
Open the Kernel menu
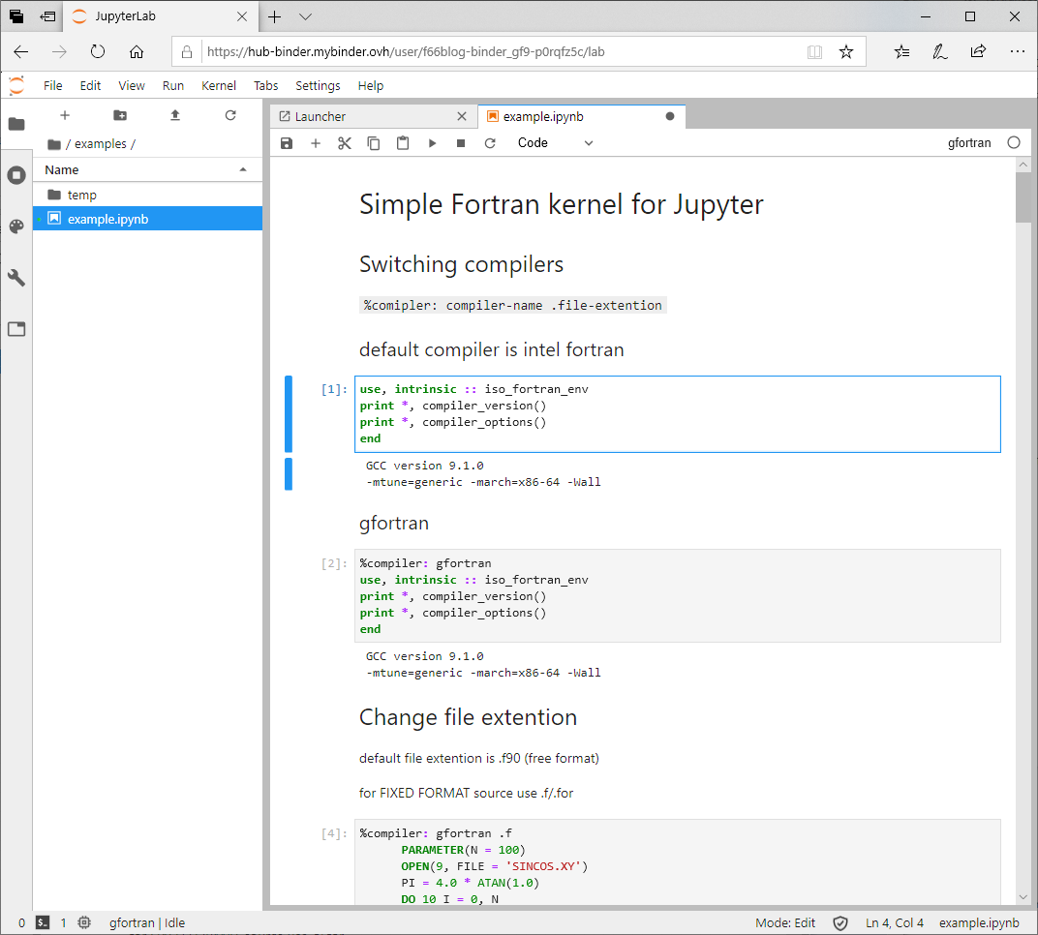pyautogui.click(x=219, y=85)
